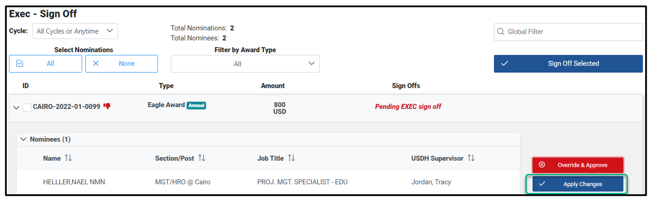The width and height of the screenshot is (650, 202).
Task: Open the Filter by Award Type dropdown
Action: click(245, 64)
